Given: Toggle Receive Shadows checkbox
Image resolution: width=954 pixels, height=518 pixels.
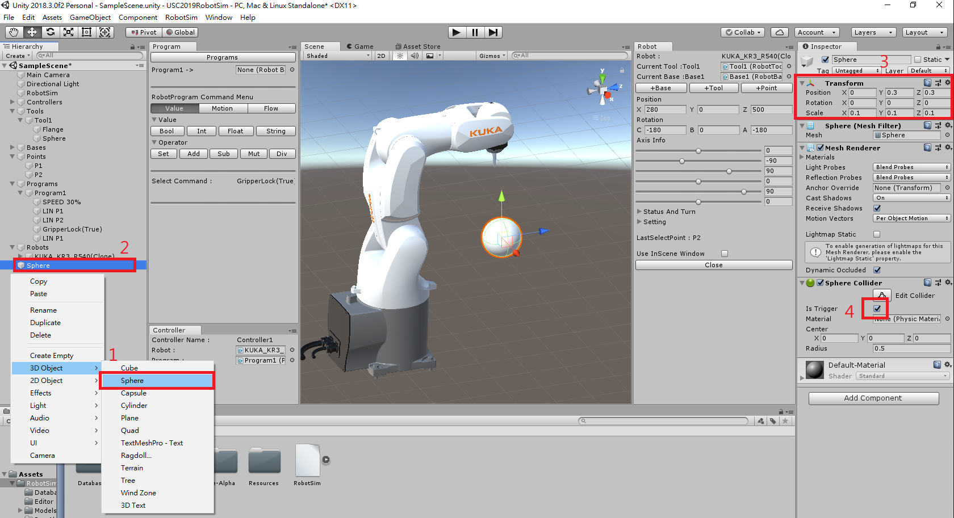Looking at the screenshot, I should [877, 208].
